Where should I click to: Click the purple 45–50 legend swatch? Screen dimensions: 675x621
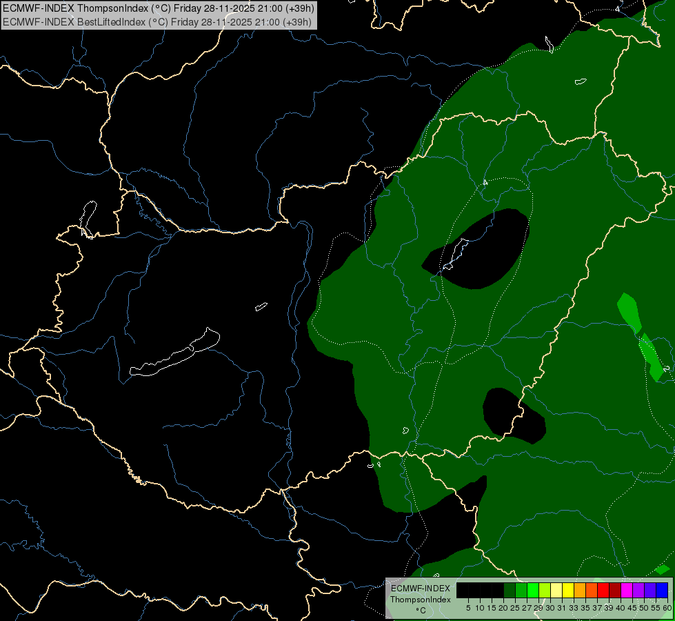pos(638,590)
